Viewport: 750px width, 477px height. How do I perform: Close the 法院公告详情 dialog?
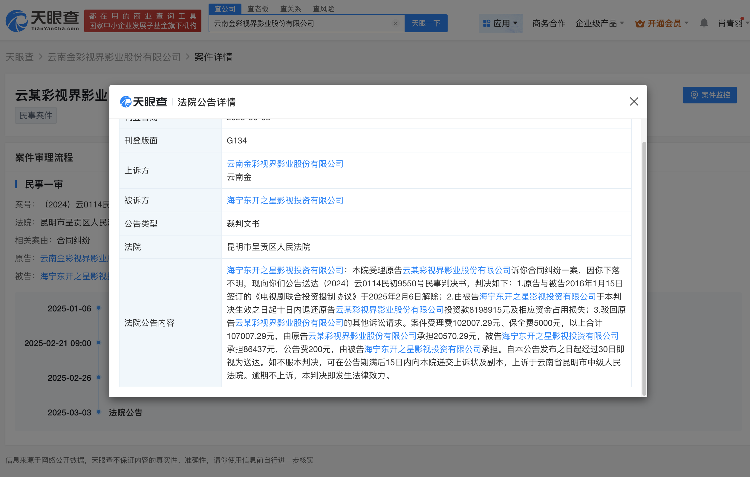634,102
